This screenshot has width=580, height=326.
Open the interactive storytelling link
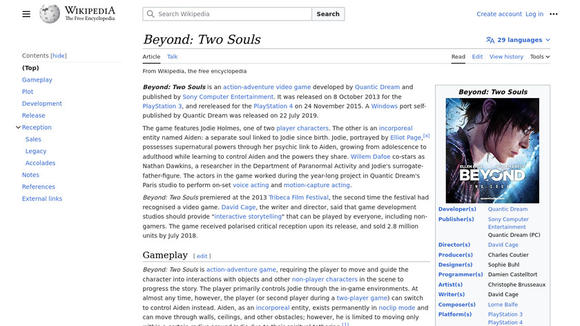248,216
